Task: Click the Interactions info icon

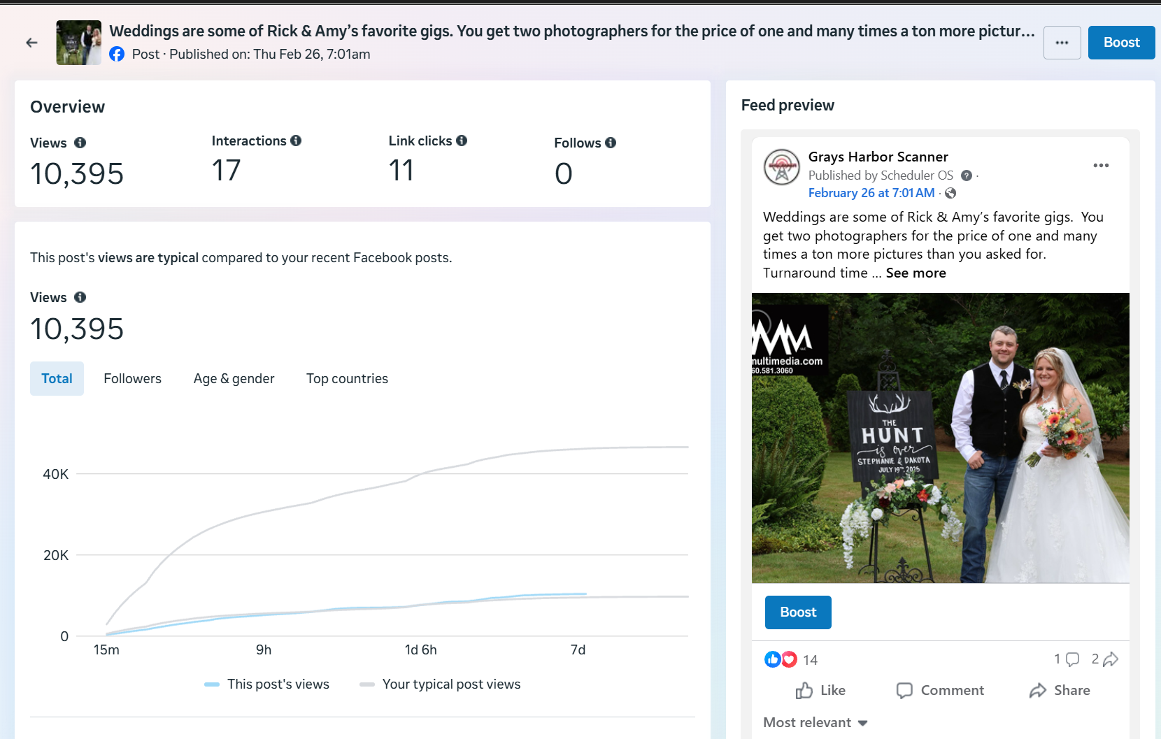Action: point(296,141)
